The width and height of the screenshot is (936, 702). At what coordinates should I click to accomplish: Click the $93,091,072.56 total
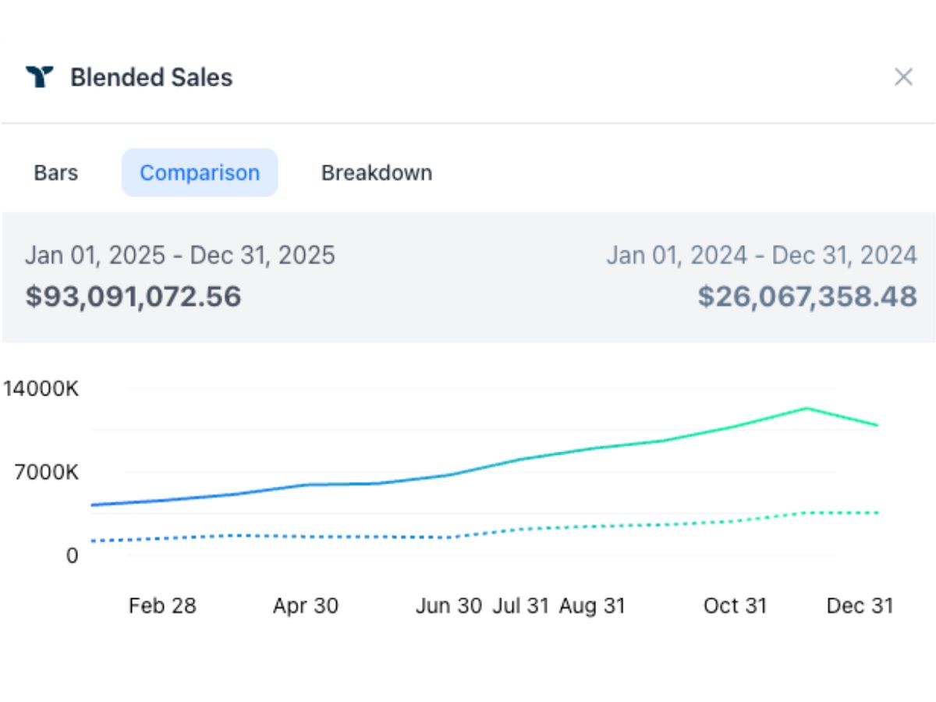click(x=133, y=296)
